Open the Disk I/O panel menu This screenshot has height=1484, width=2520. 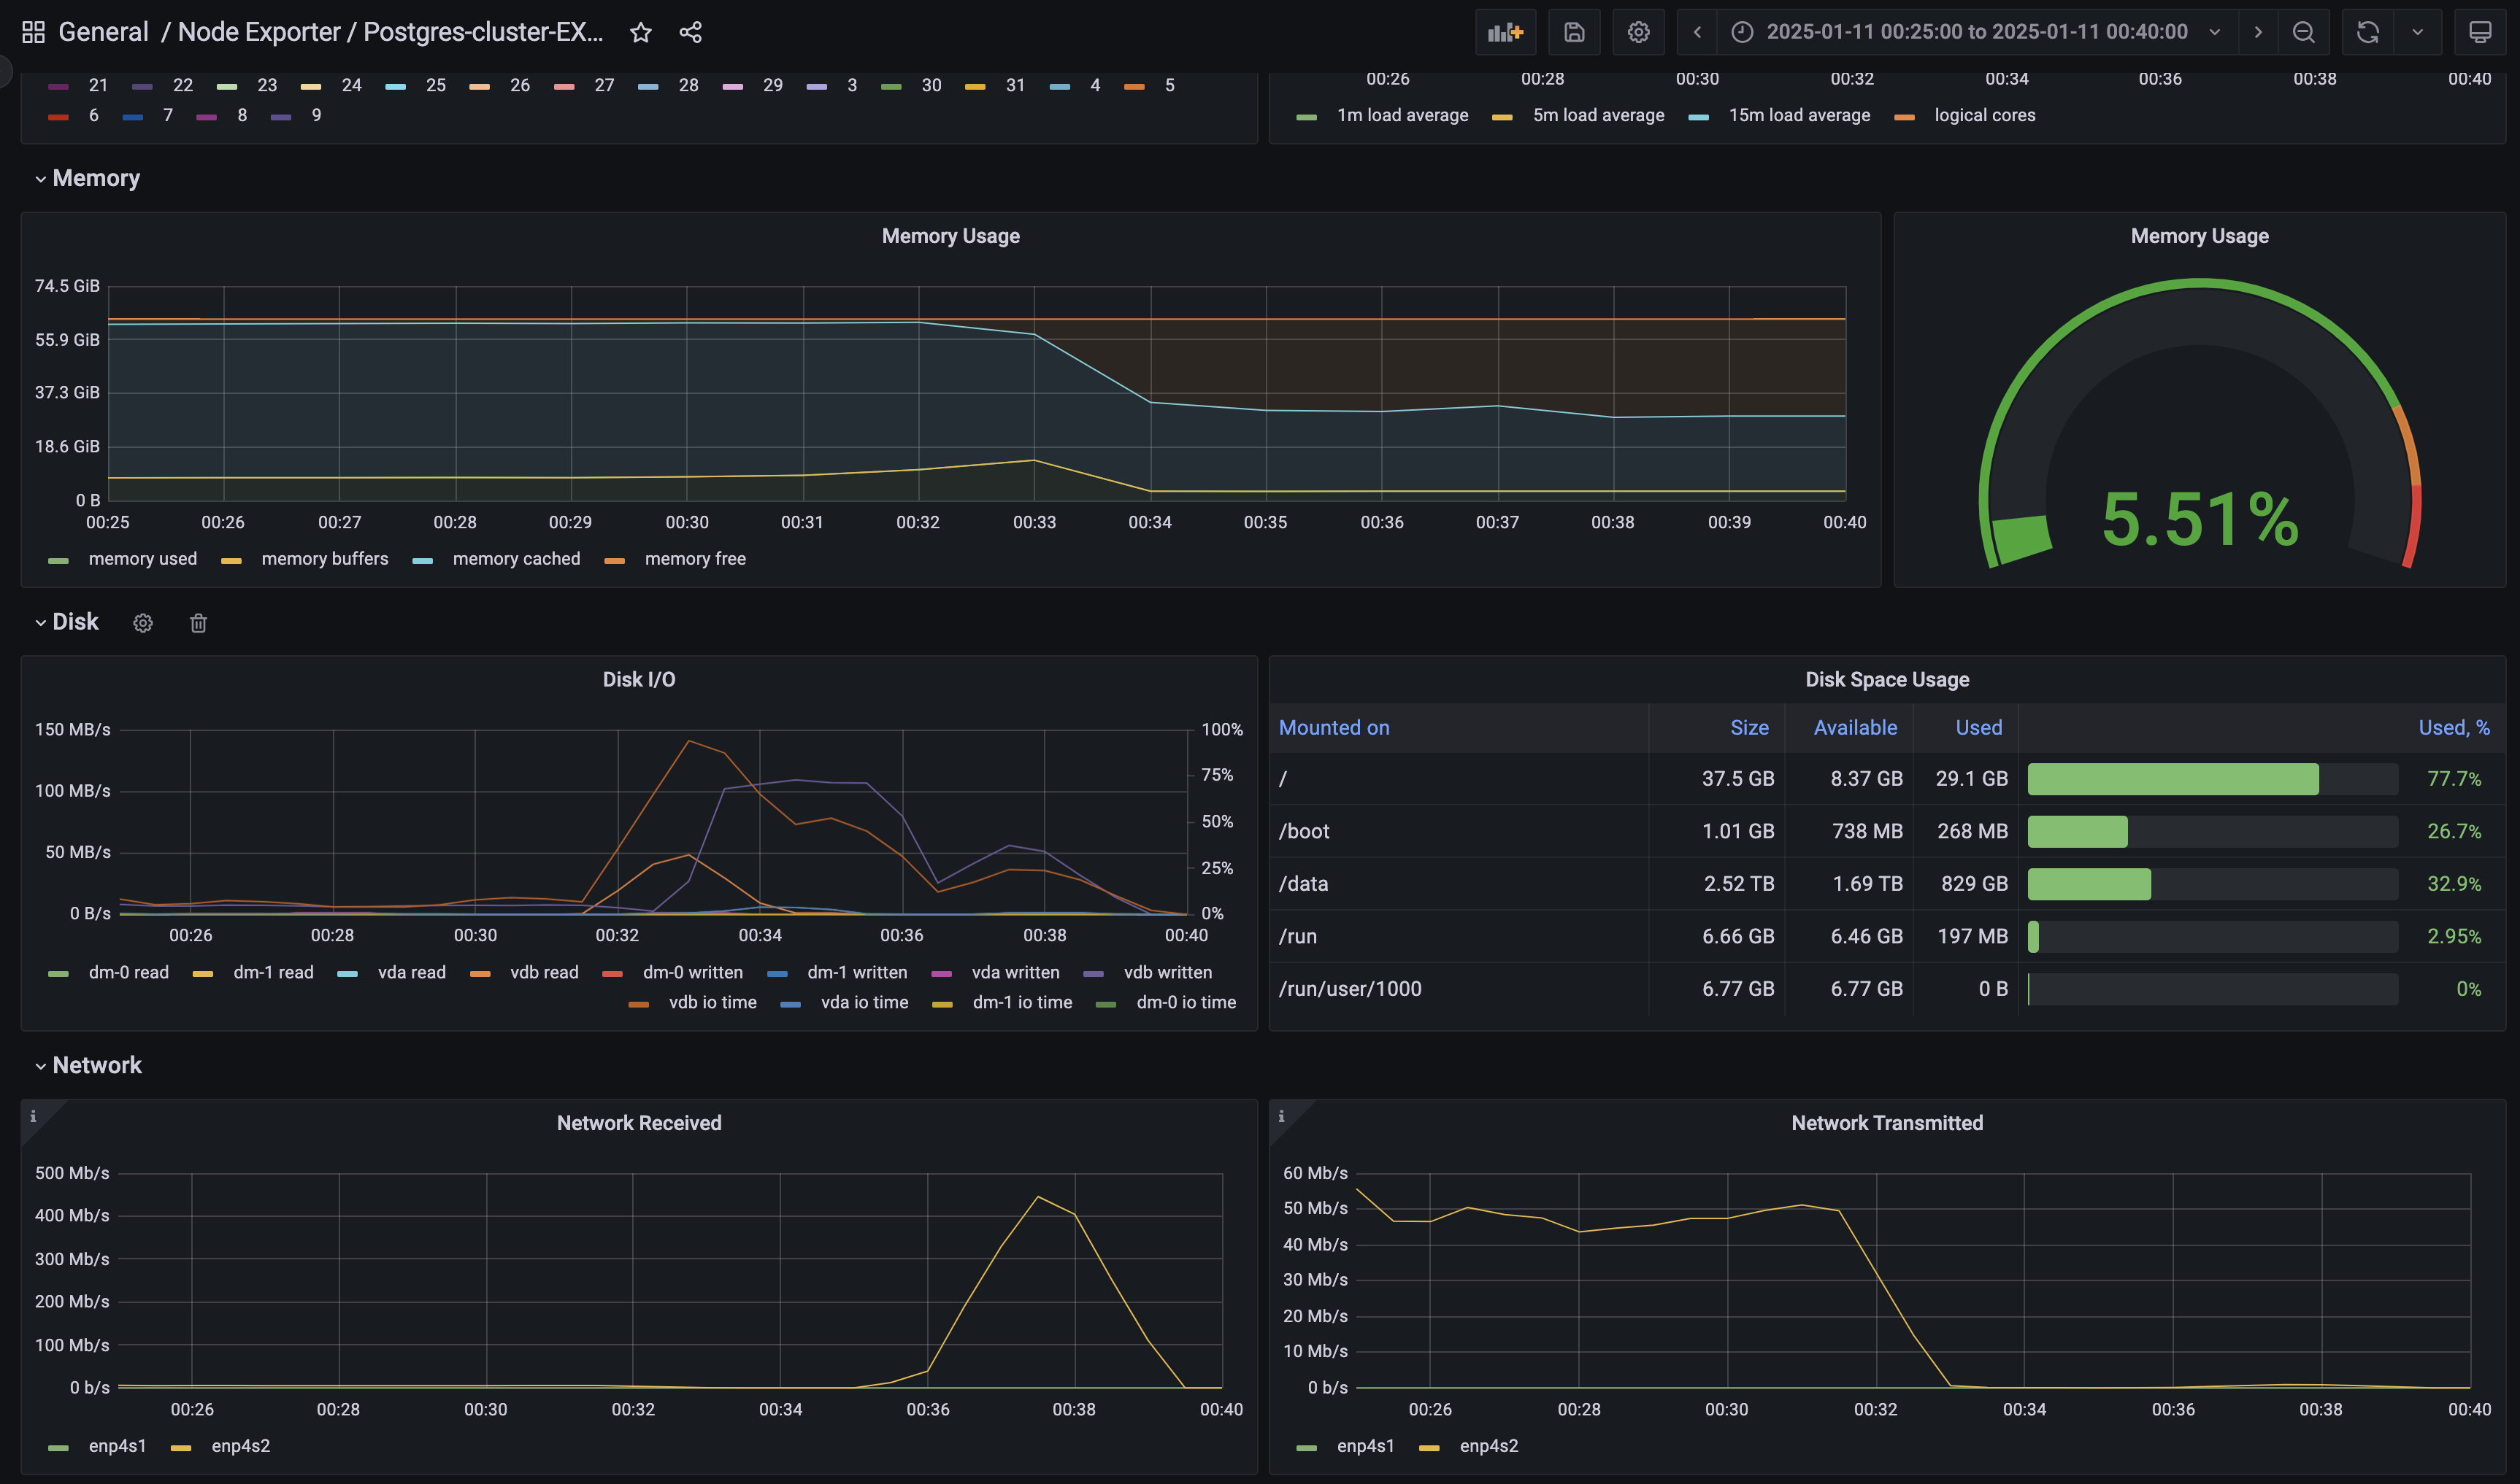(x=638, y=680)
